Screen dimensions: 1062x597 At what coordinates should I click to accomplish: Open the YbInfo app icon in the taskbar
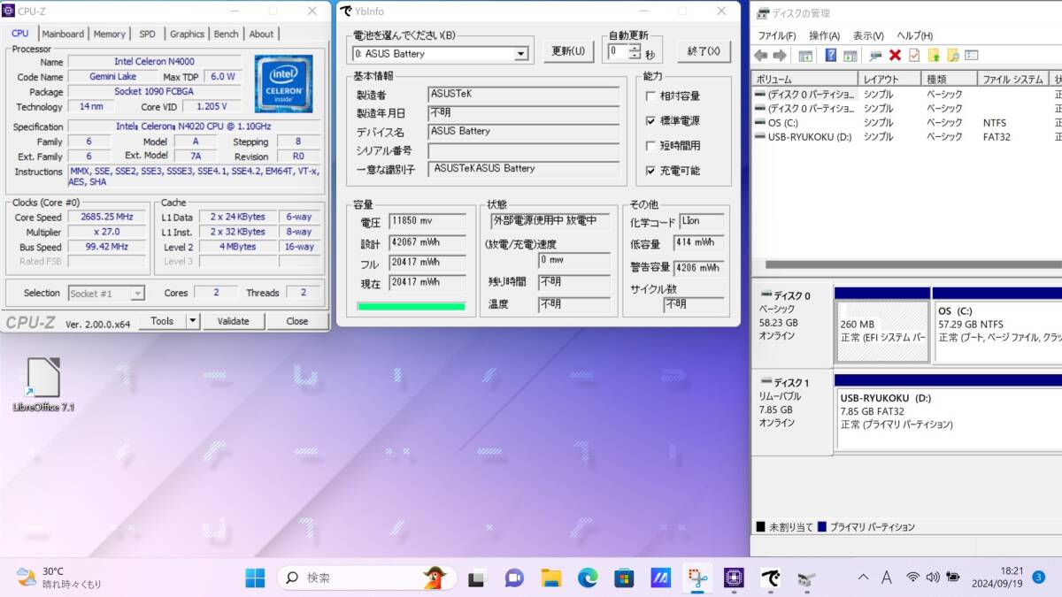tap(770, 579)
